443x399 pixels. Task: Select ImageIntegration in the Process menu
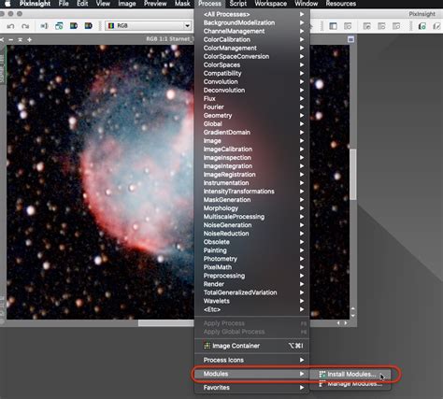pos(251,166)
